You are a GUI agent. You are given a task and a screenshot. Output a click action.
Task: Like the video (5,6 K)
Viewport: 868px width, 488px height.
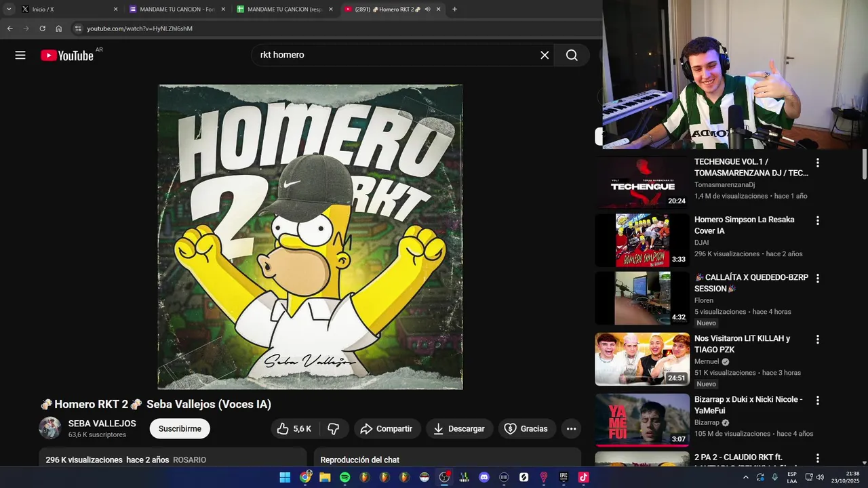(294, 428)
